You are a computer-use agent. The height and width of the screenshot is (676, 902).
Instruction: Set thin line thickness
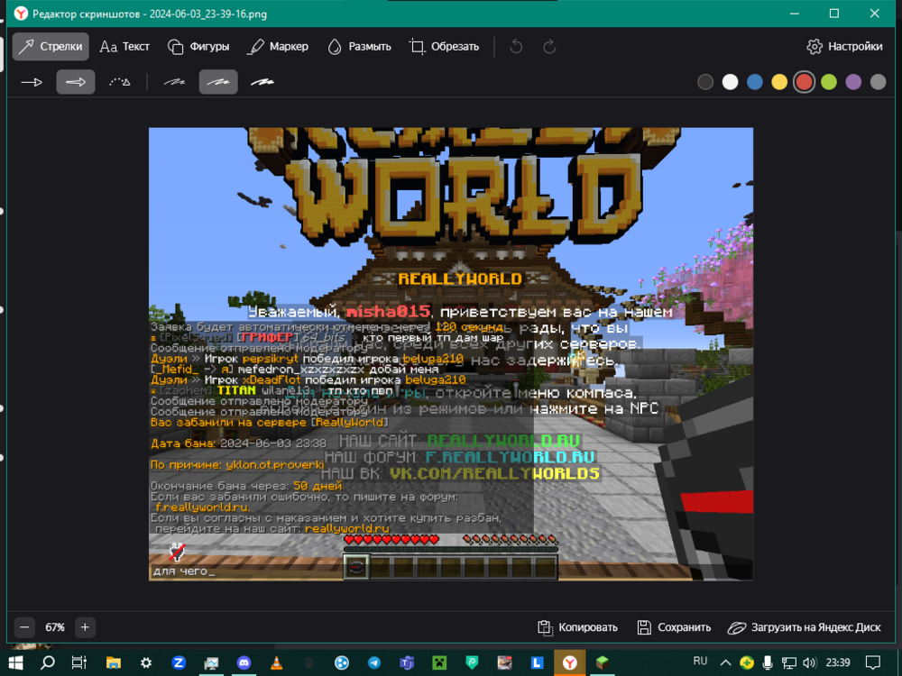click(x=174, y=82)
